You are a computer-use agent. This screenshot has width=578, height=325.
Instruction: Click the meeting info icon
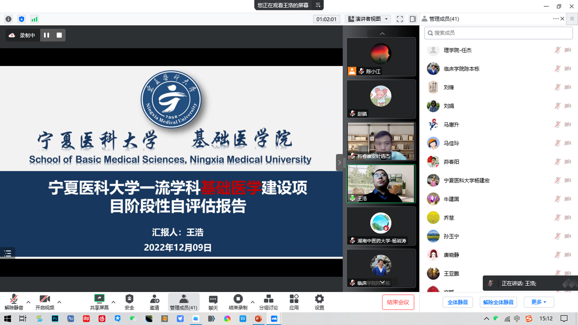[8, 19]
